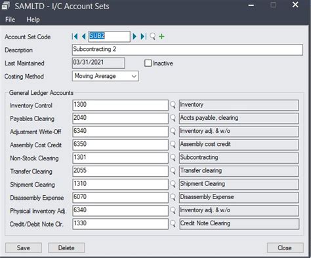Screen dimensions: 311x258
Task: Open the Help menu
Action: point(33,20)
